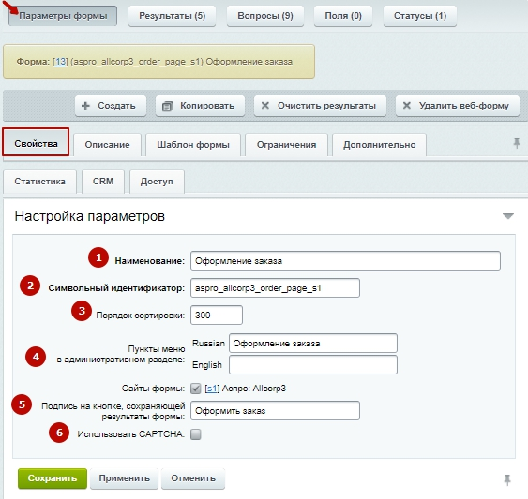Click the plus icon on Создать
Image resolution: width=528 pixels, height=499 pixels.
pos(85,106)
